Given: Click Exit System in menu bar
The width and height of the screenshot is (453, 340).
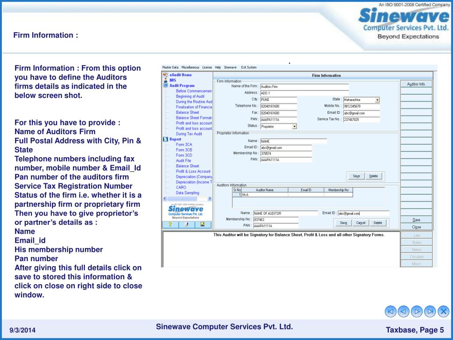Looking at the screenshot, I should tap(249, 67).
